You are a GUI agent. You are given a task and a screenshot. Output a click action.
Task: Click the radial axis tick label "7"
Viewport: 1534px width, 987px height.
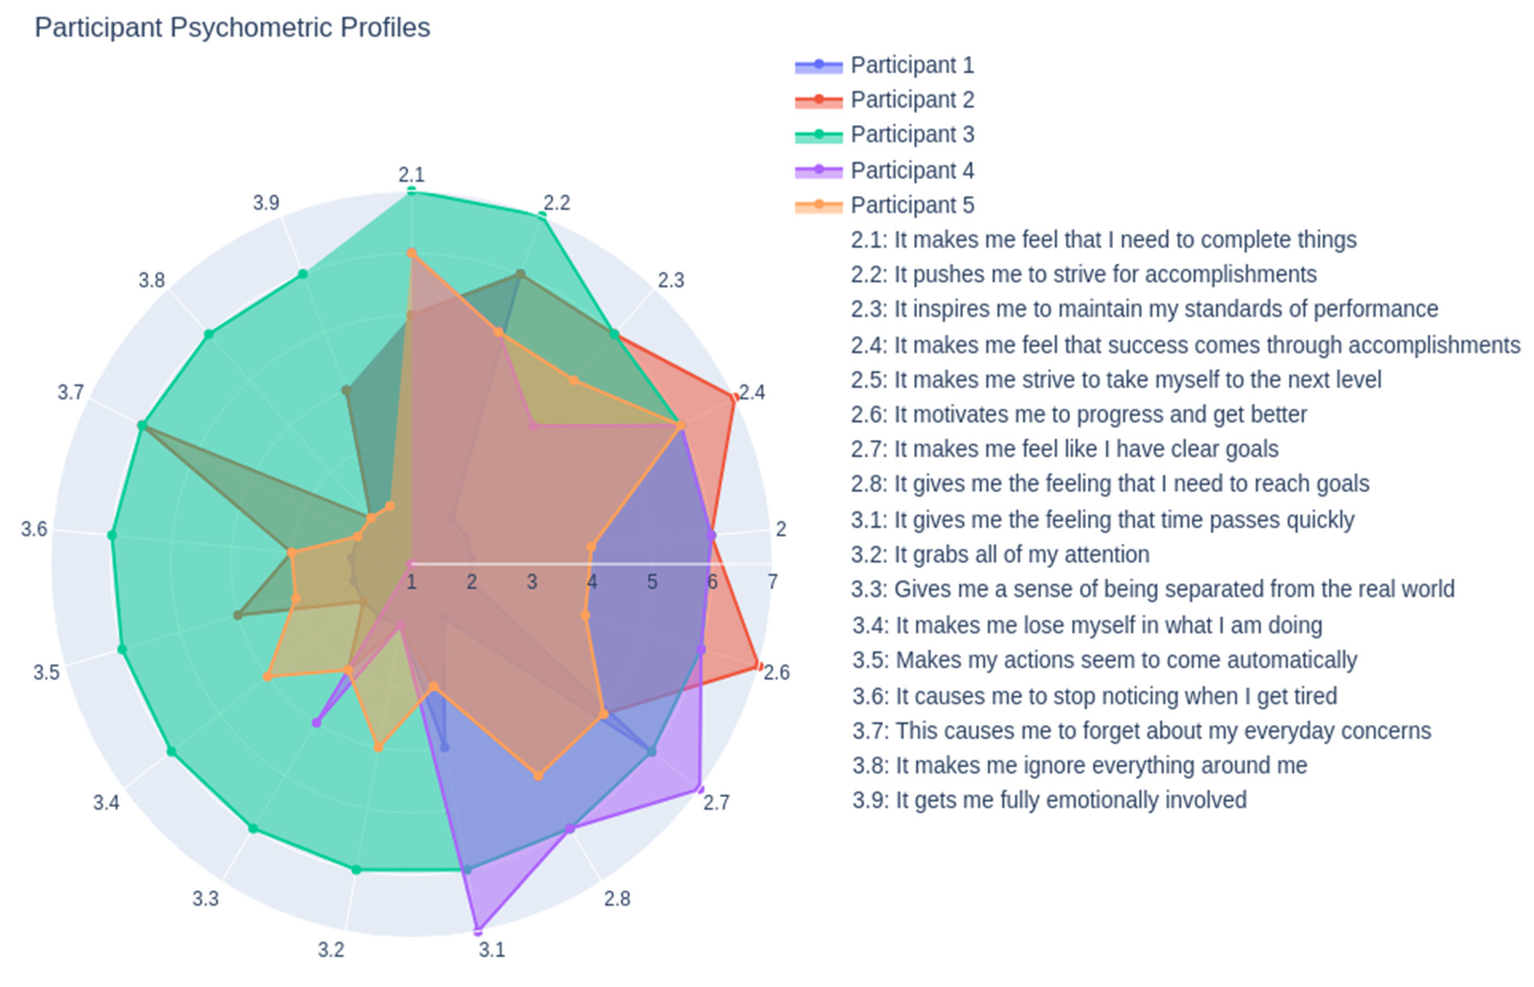pyautogui.click(x=773, y=582)
